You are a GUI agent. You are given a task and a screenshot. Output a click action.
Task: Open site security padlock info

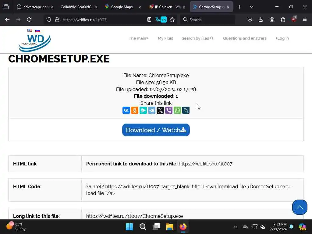(57, 20)
